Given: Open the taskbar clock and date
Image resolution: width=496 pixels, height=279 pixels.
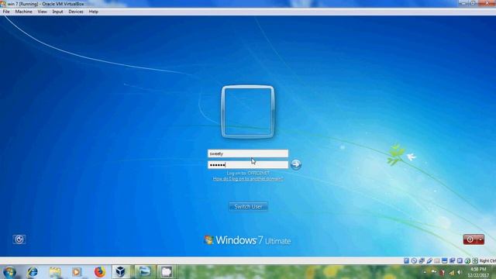Looking at the screenshot, I should [478, 272].
